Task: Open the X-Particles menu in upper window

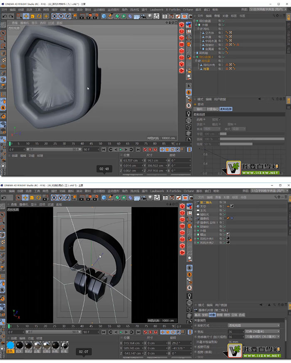Action: tap(173, 10)
